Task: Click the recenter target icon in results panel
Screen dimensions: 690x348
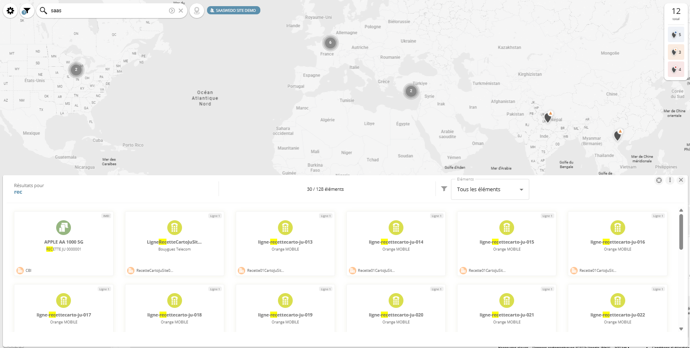Action: 659,180
